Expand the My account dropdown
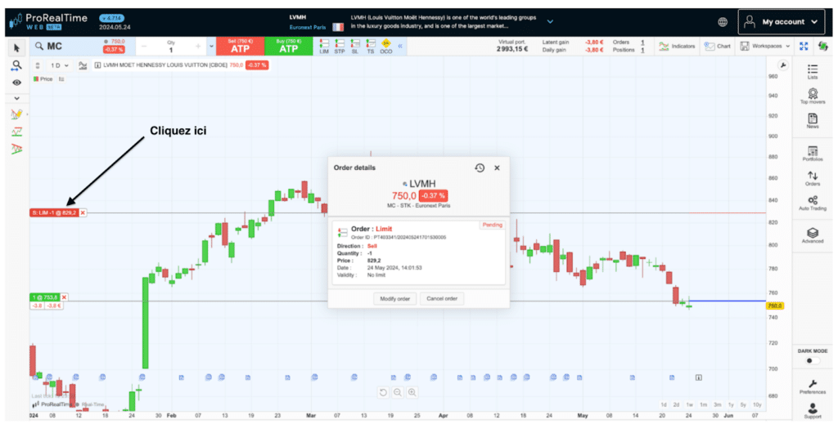 [x=783, y=22]
